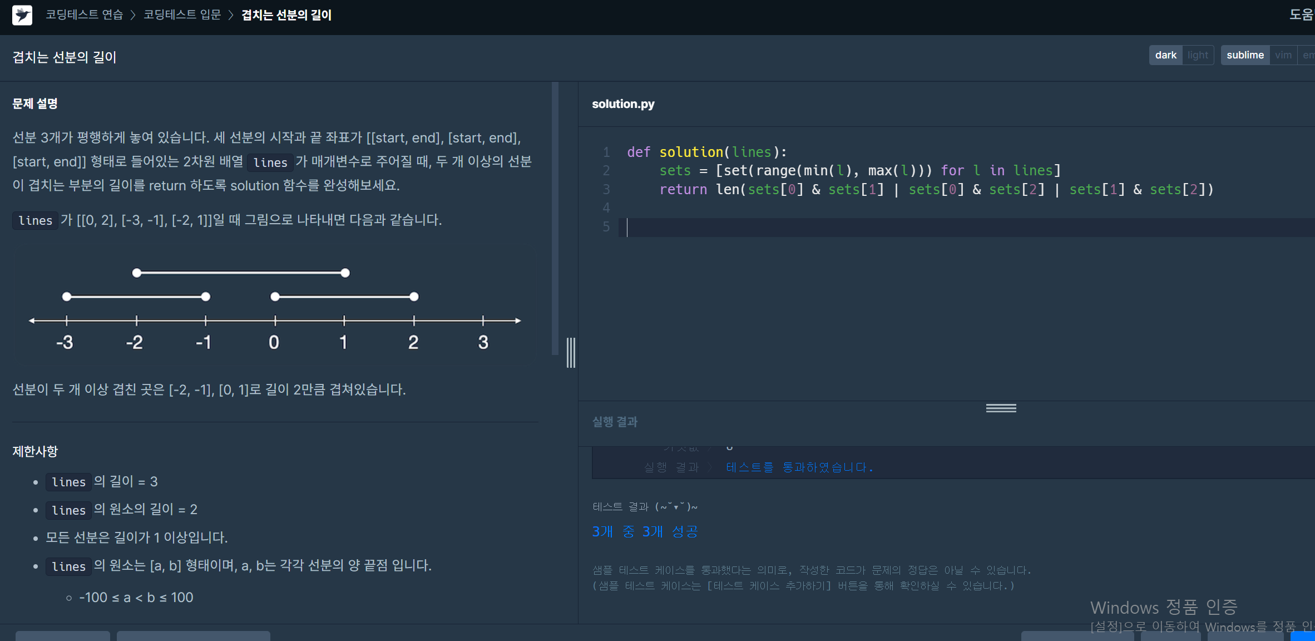
Task: Click the lines 의 원소의 길이 = 2 constraint
Action: click(x=122, y=509)
